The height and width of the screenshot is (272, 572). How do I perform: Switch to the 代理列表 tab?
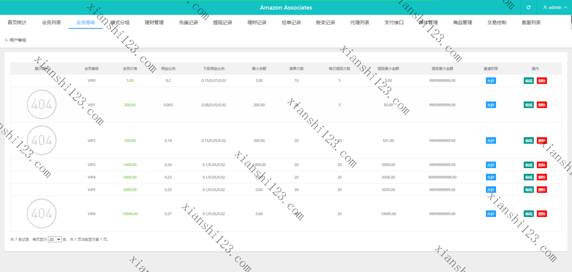point(360,23)
